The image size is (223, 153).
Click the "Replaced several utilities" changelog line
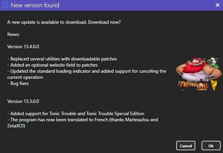click(62, 59)
